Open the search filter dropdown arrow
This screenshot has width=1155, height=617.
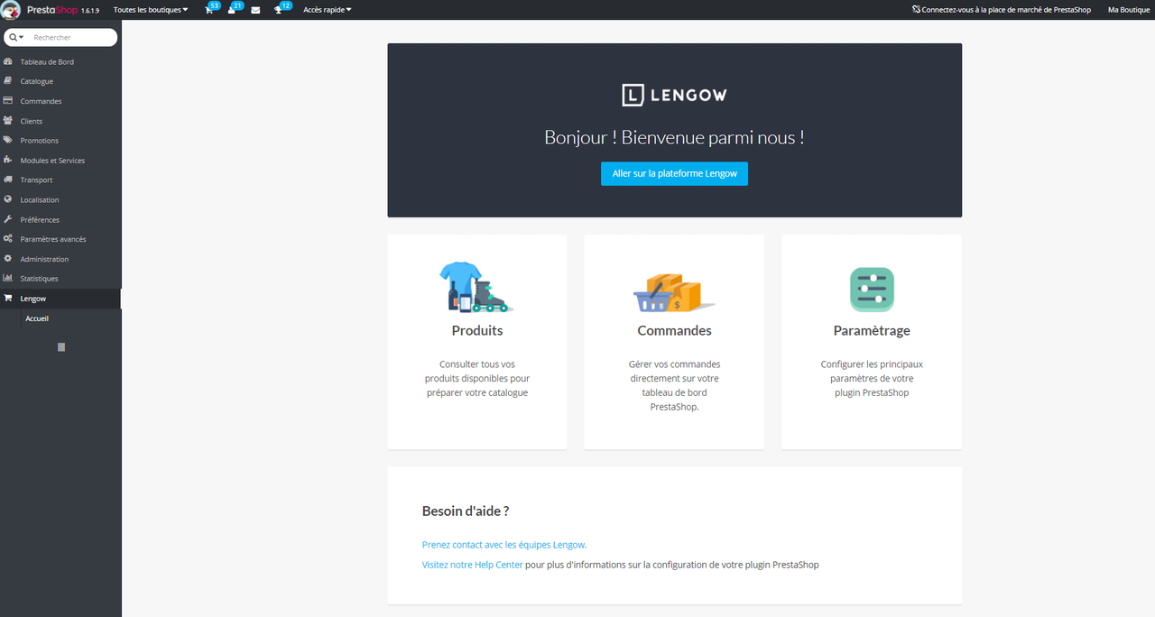pyautogui.click(x=17, y=38)
